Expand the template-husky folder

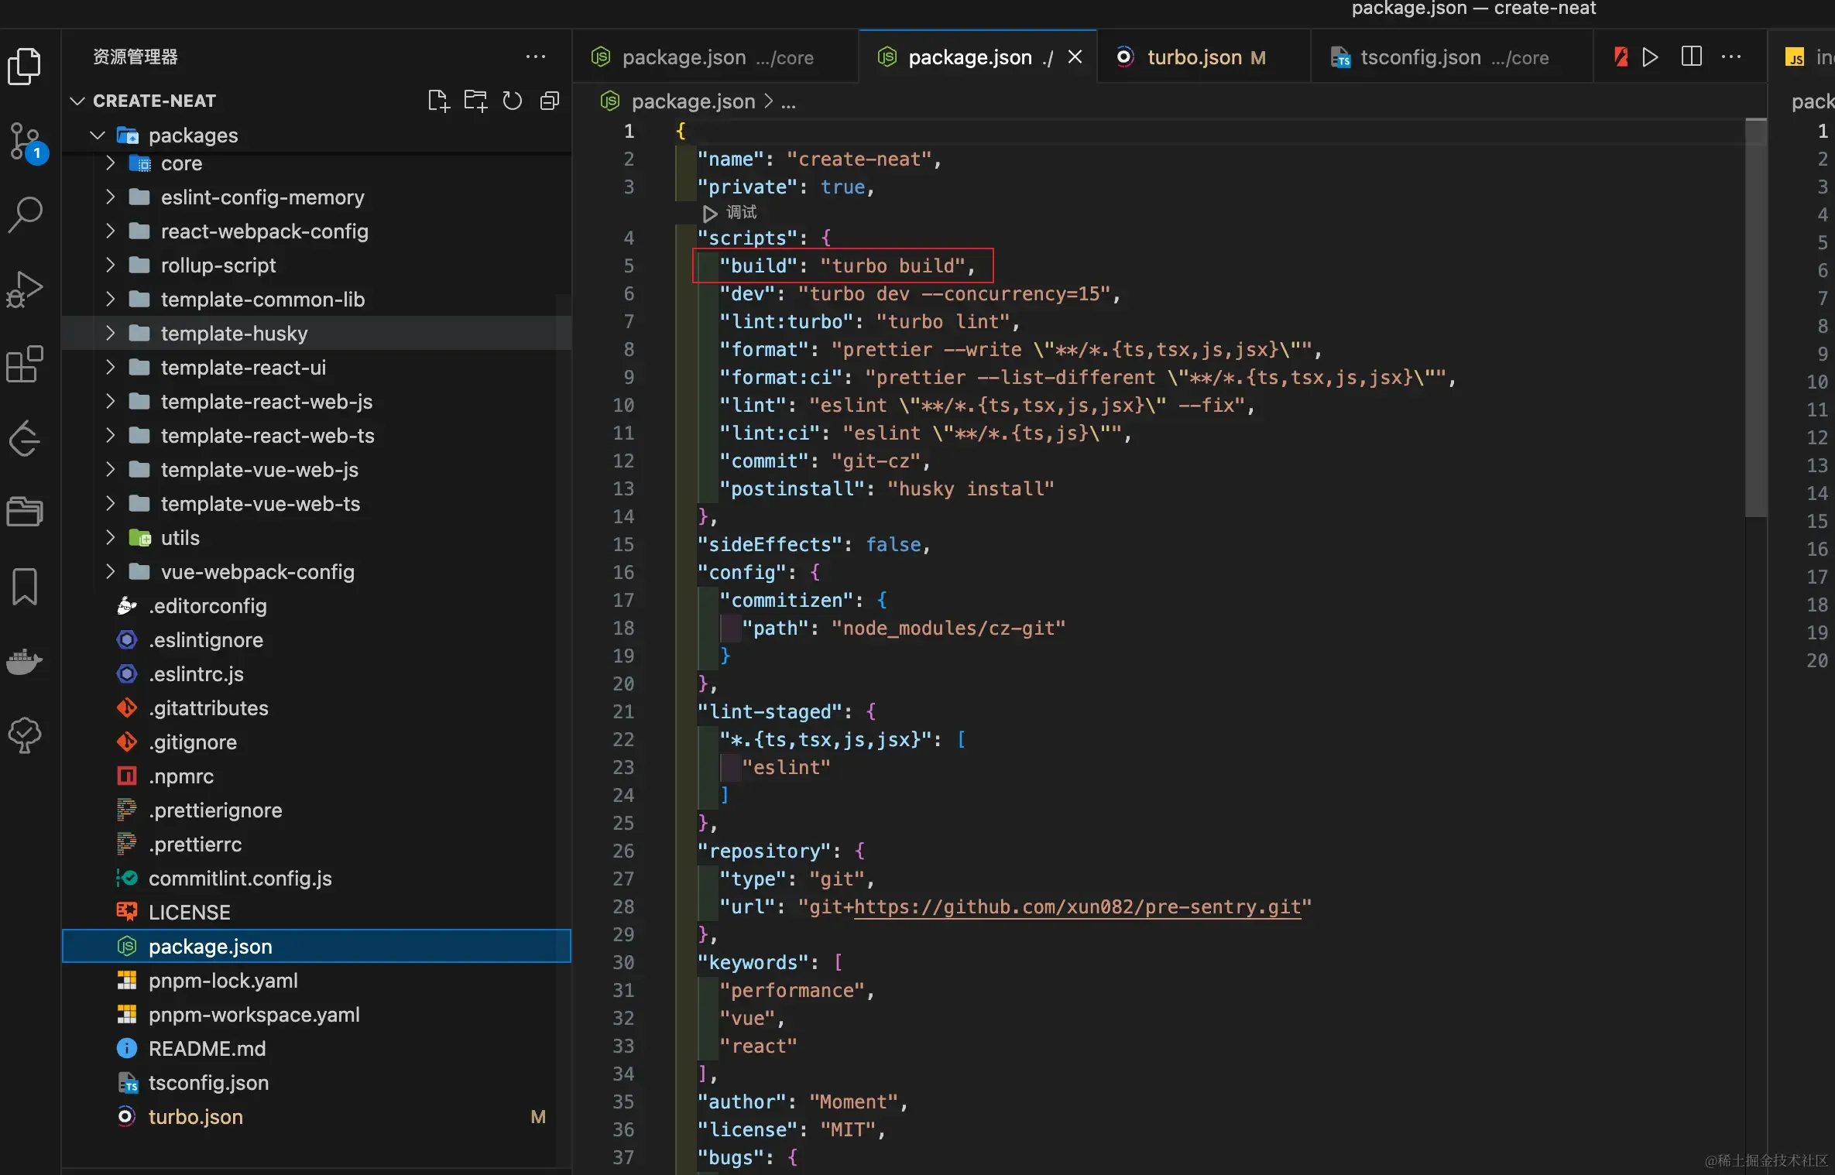click(x=110, y=334)
